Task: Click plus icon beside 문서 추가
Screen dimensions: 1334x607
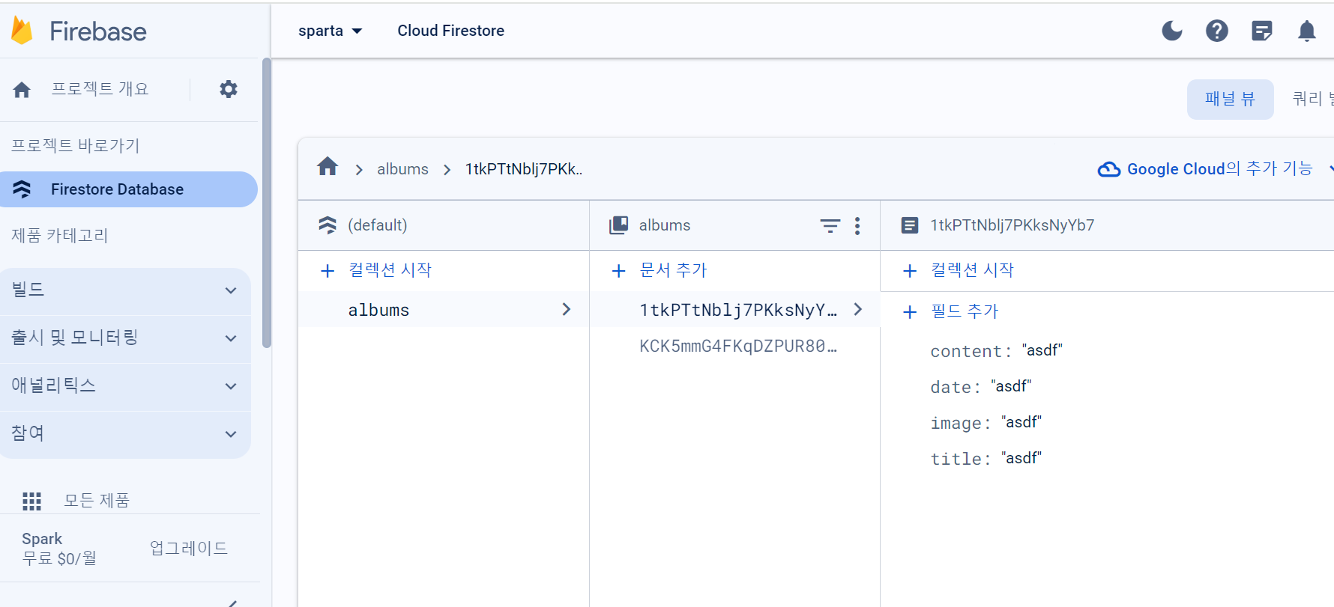Action: pos(618,271)
